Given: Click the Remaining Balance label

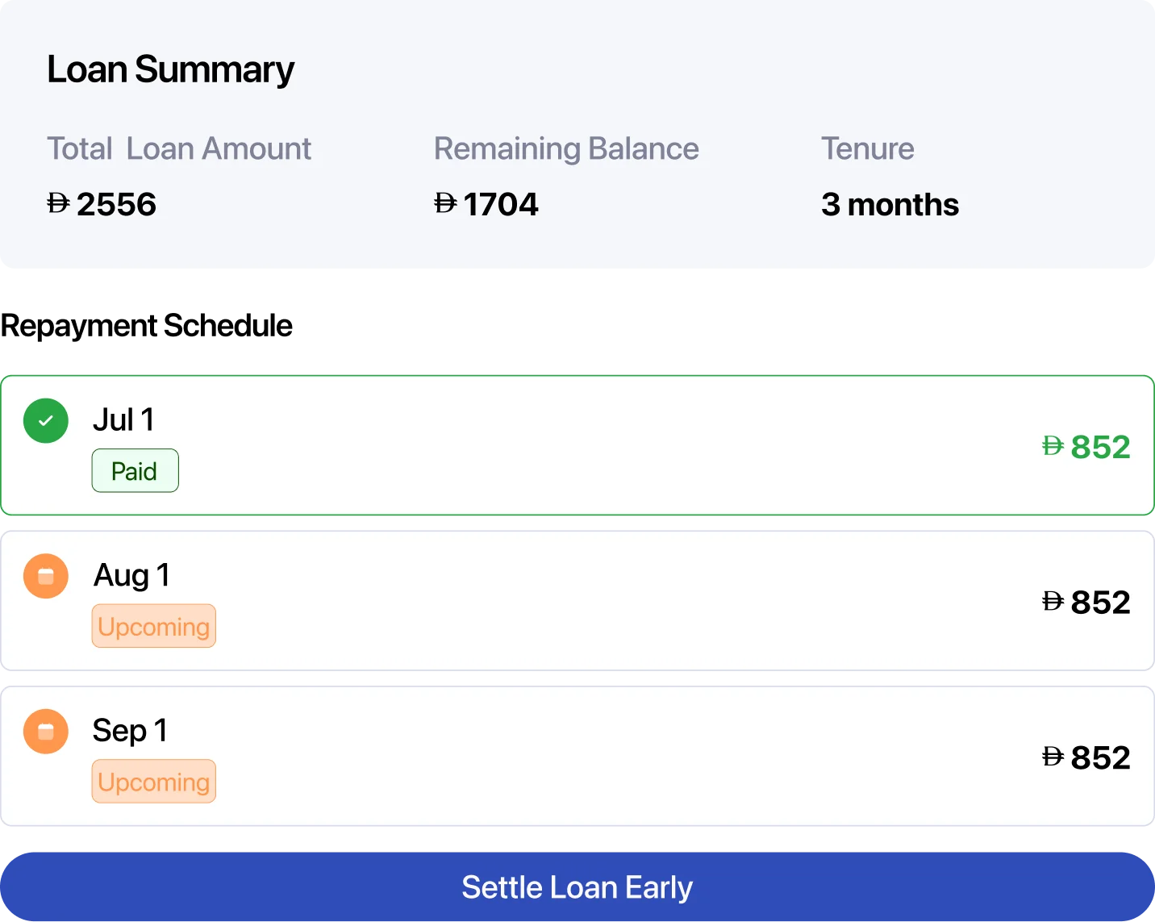Looking at the screenshot, I should click(566, 149).
